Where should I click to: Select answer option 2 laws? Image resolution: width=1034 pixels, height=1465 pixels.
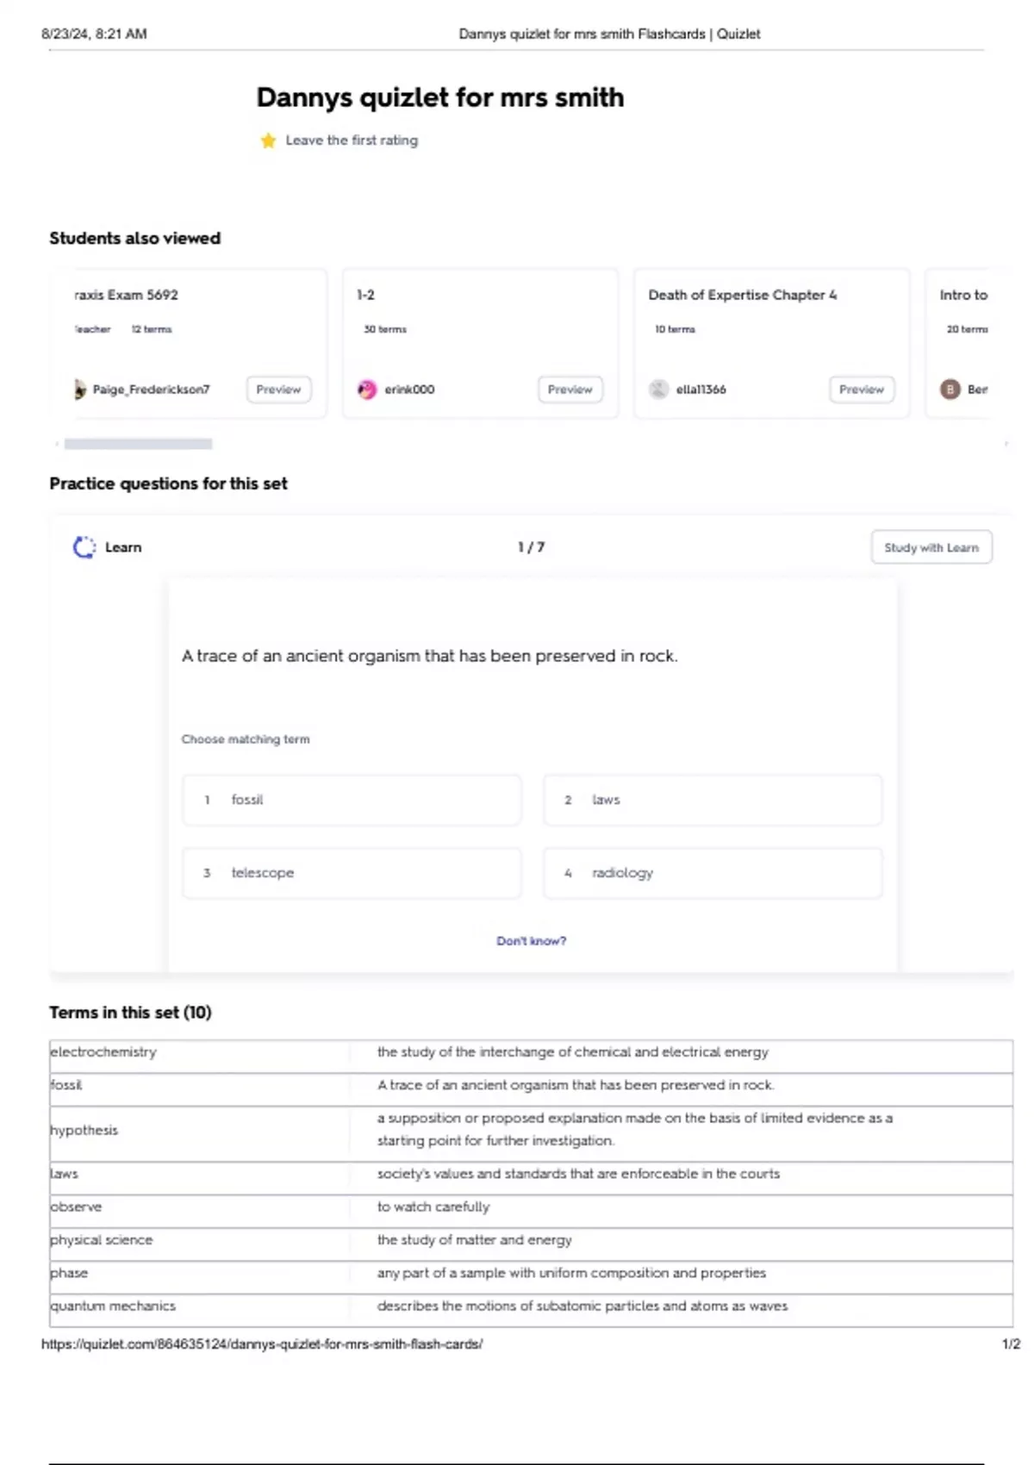(x=712, y=800)
